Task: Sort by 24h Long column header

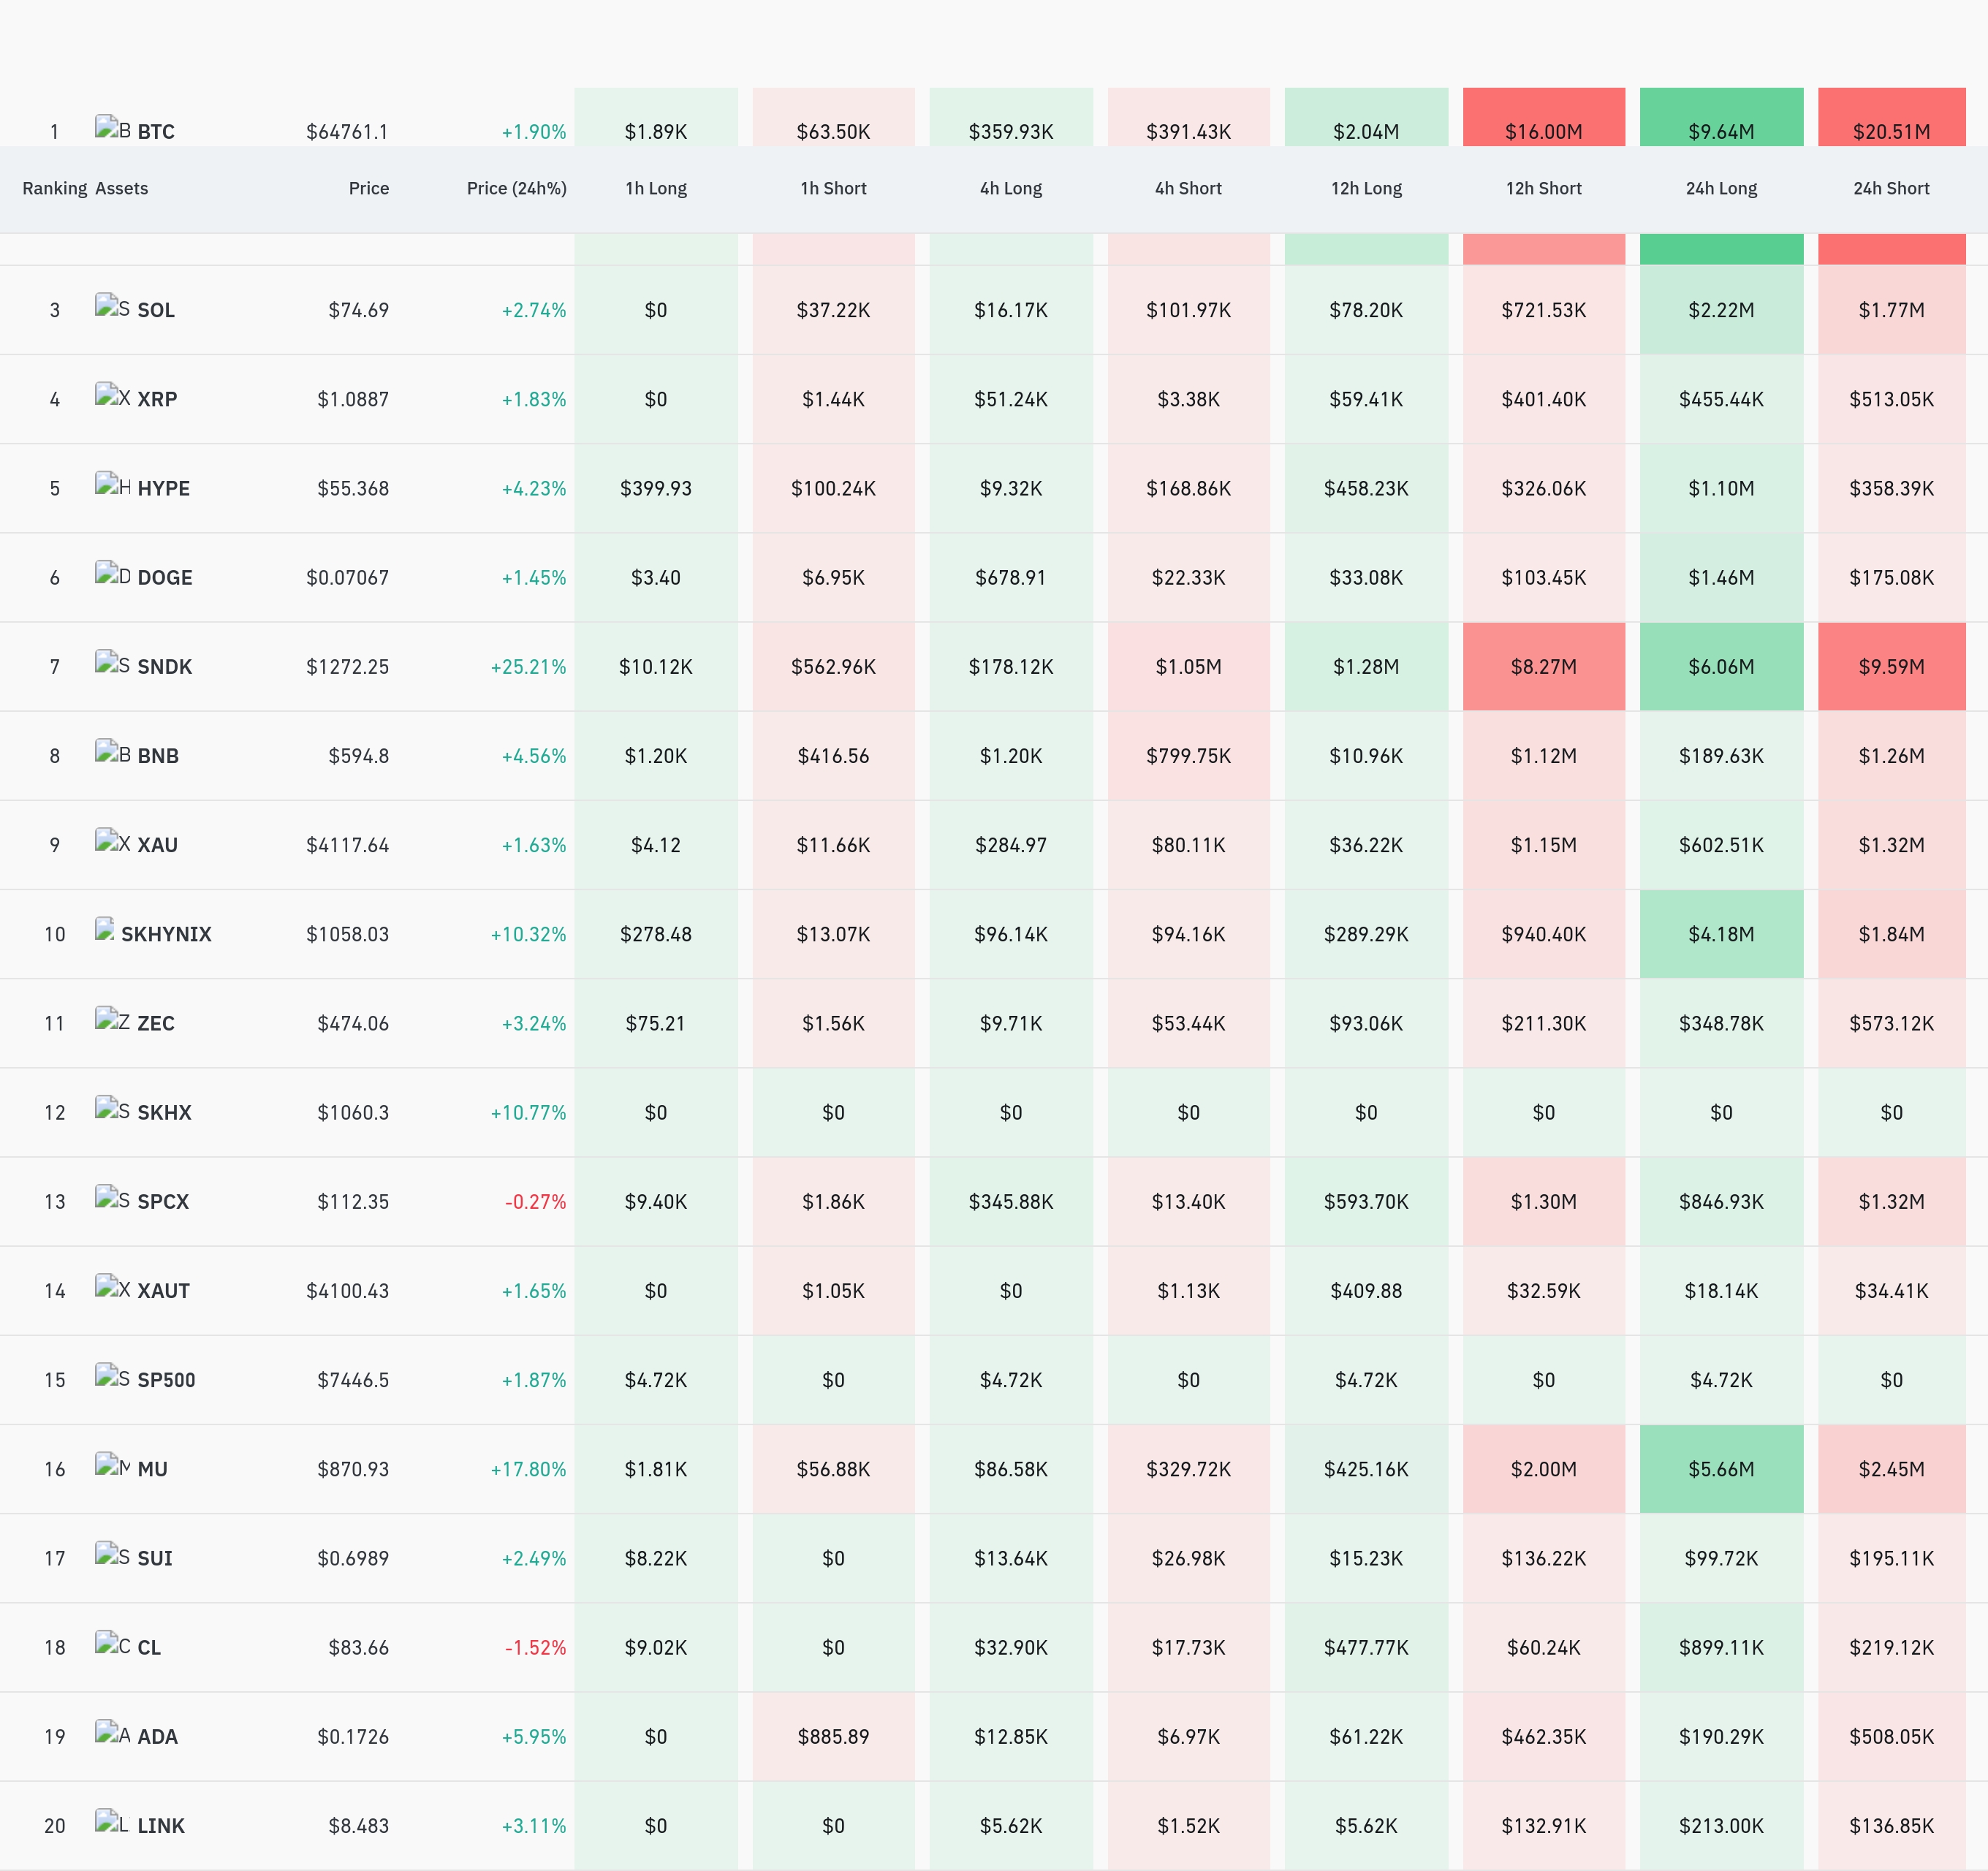Action: click(1721, 188)
